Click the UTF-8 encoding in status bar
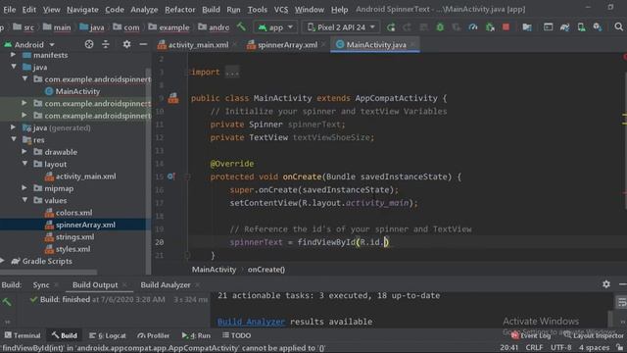627x353 pixels. (561, 347)
